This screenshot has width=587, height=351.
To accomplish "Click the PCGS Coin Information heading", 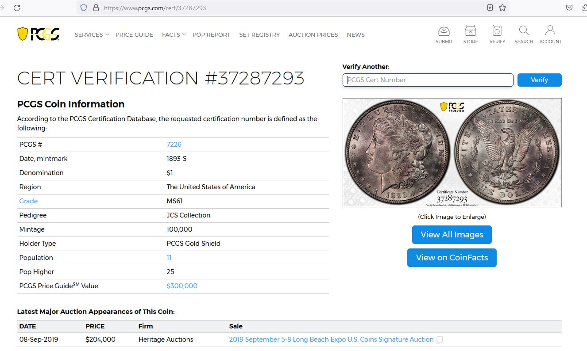I will pyautogui.click(x=71, y=104).
